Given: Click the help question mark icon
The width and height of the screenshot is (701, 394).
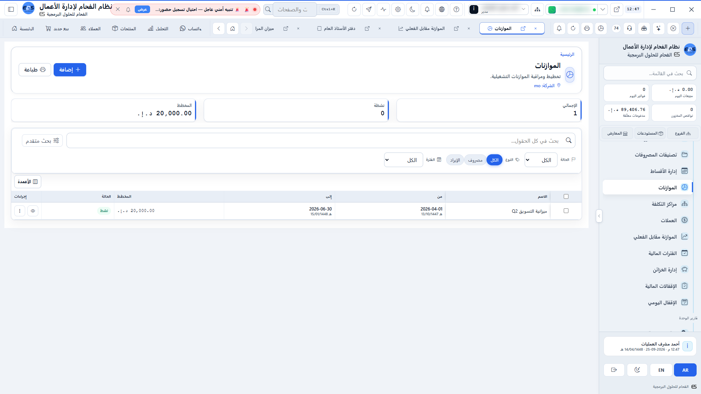Looking at the screenshot, I should tap(456, 9).
